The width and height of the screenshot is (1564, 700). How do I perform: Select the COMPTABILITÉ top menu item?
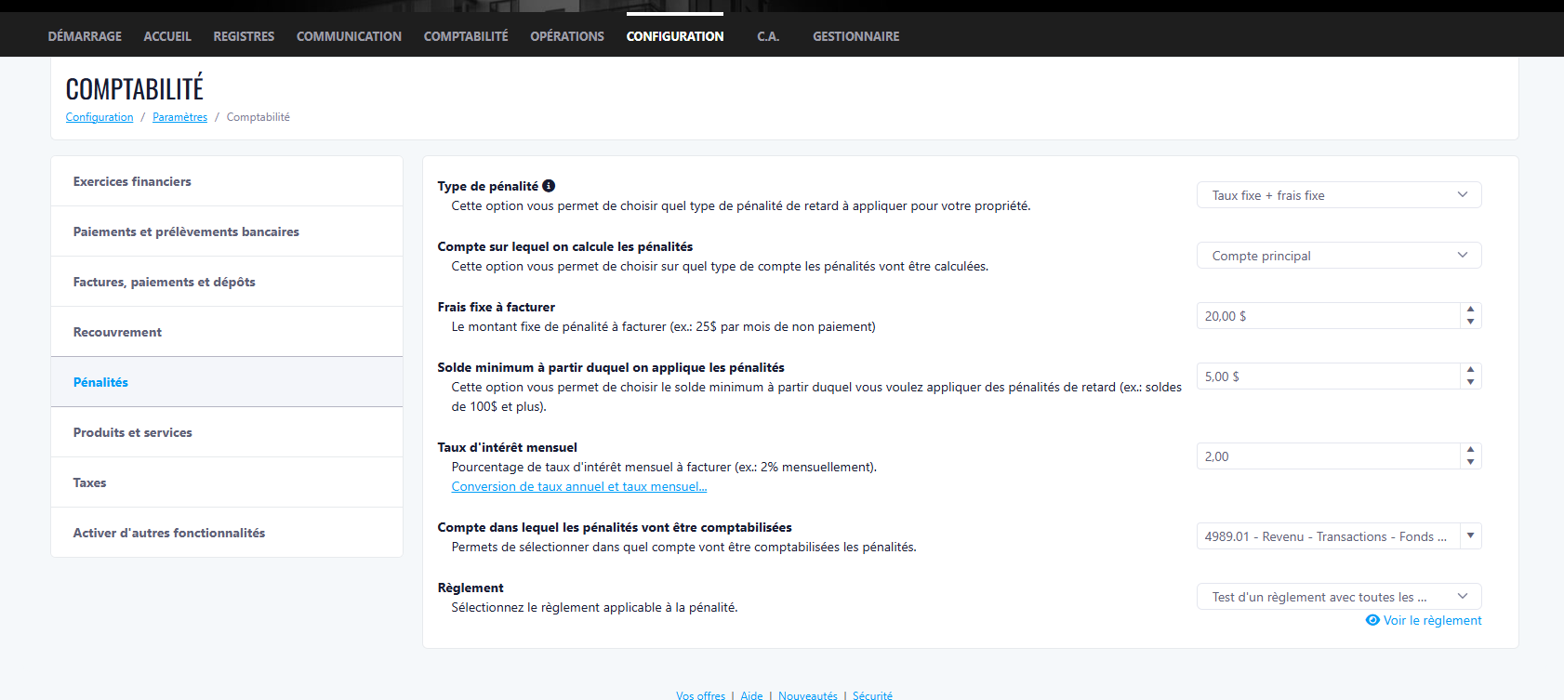click(x=466, y=36)
